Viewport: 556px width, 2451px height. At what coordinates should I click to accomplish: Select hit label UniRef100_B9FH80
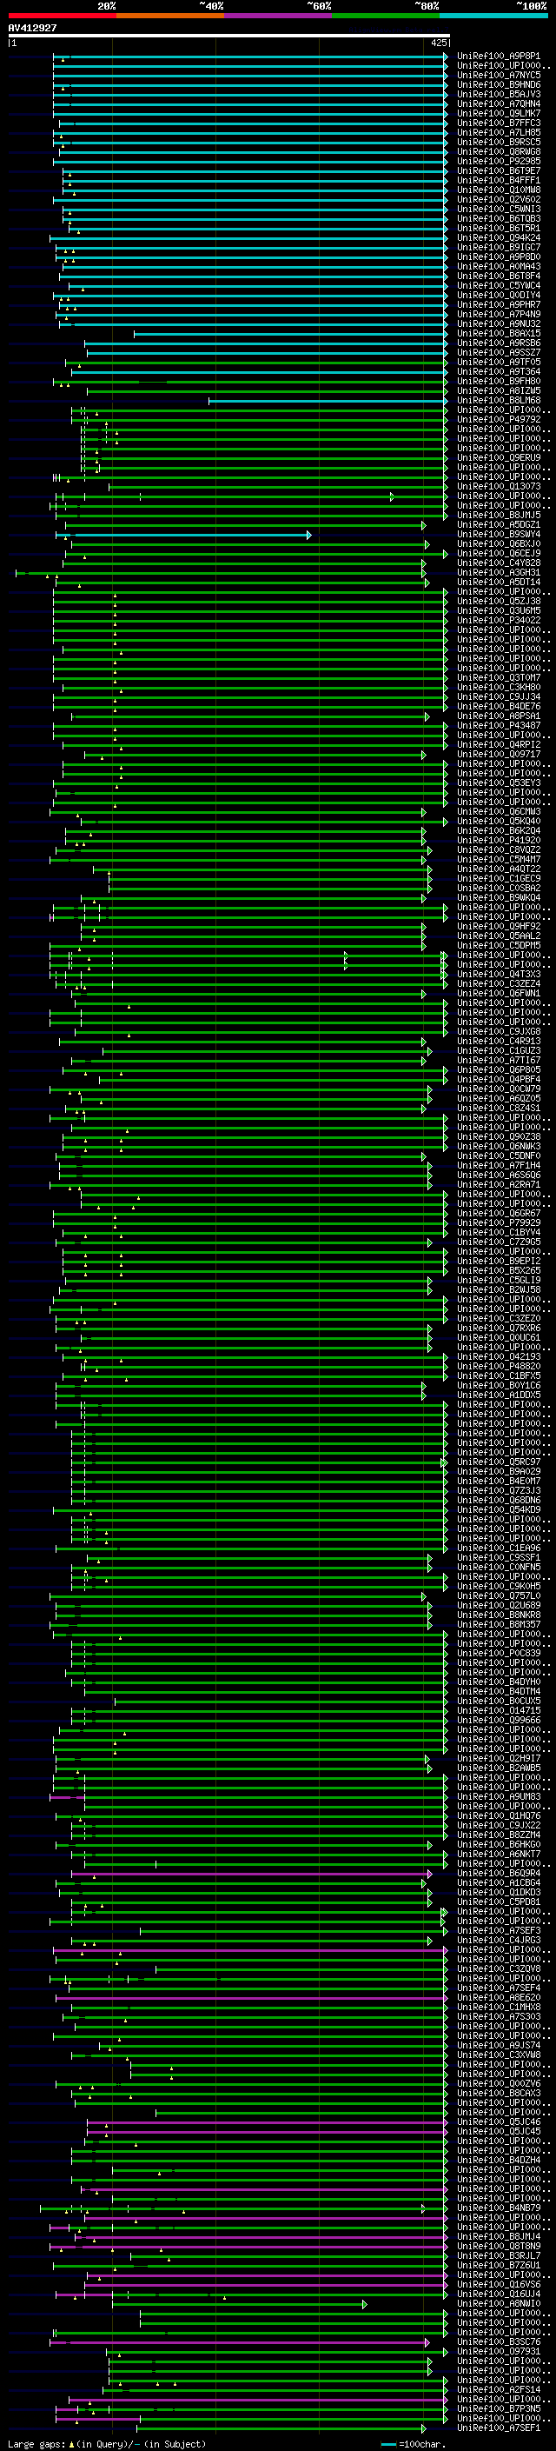(x=499, y=382)
